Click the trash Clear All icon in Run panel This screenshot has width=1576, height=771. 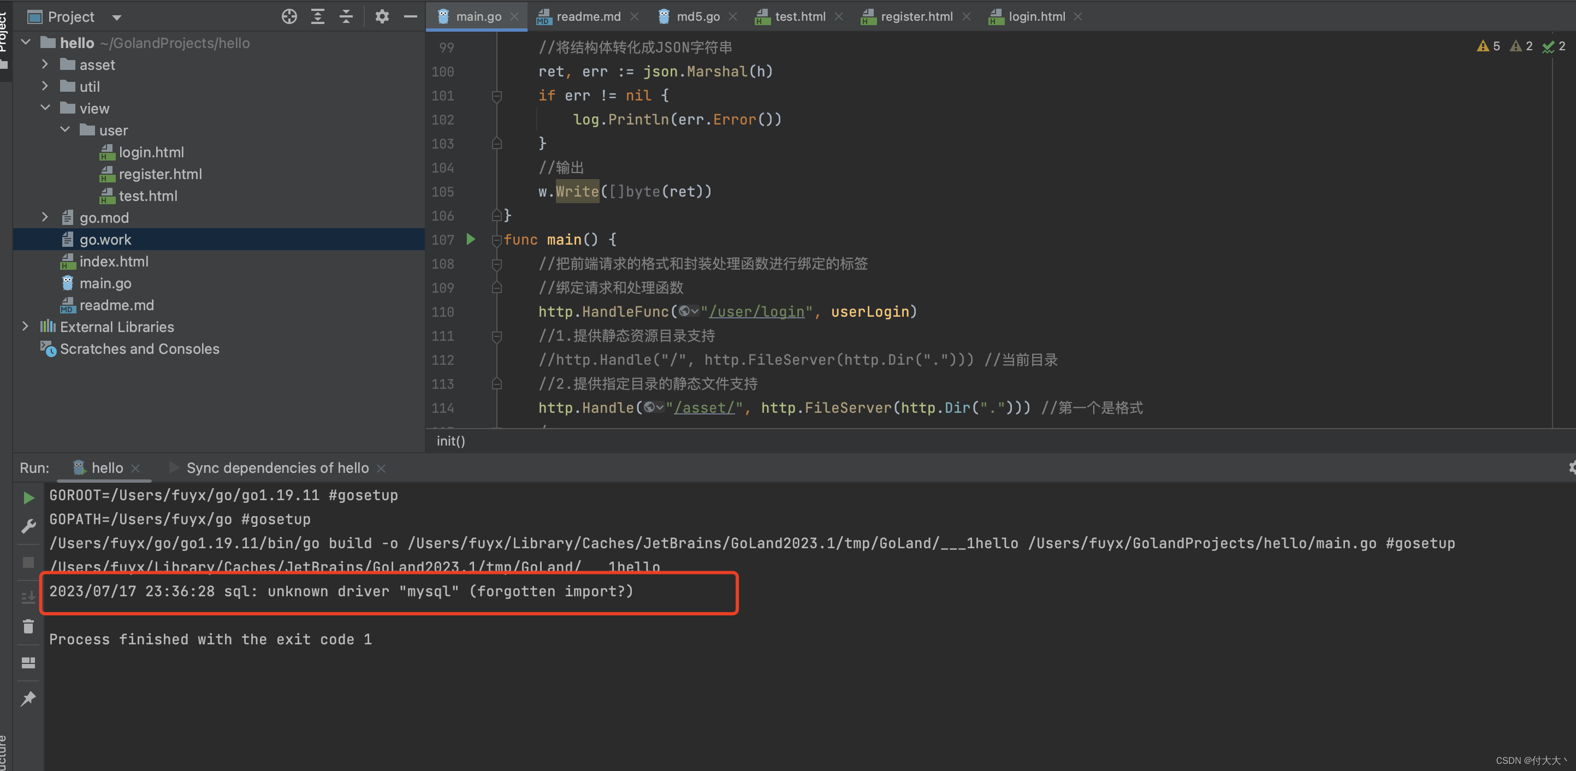(x=28, y=626)
